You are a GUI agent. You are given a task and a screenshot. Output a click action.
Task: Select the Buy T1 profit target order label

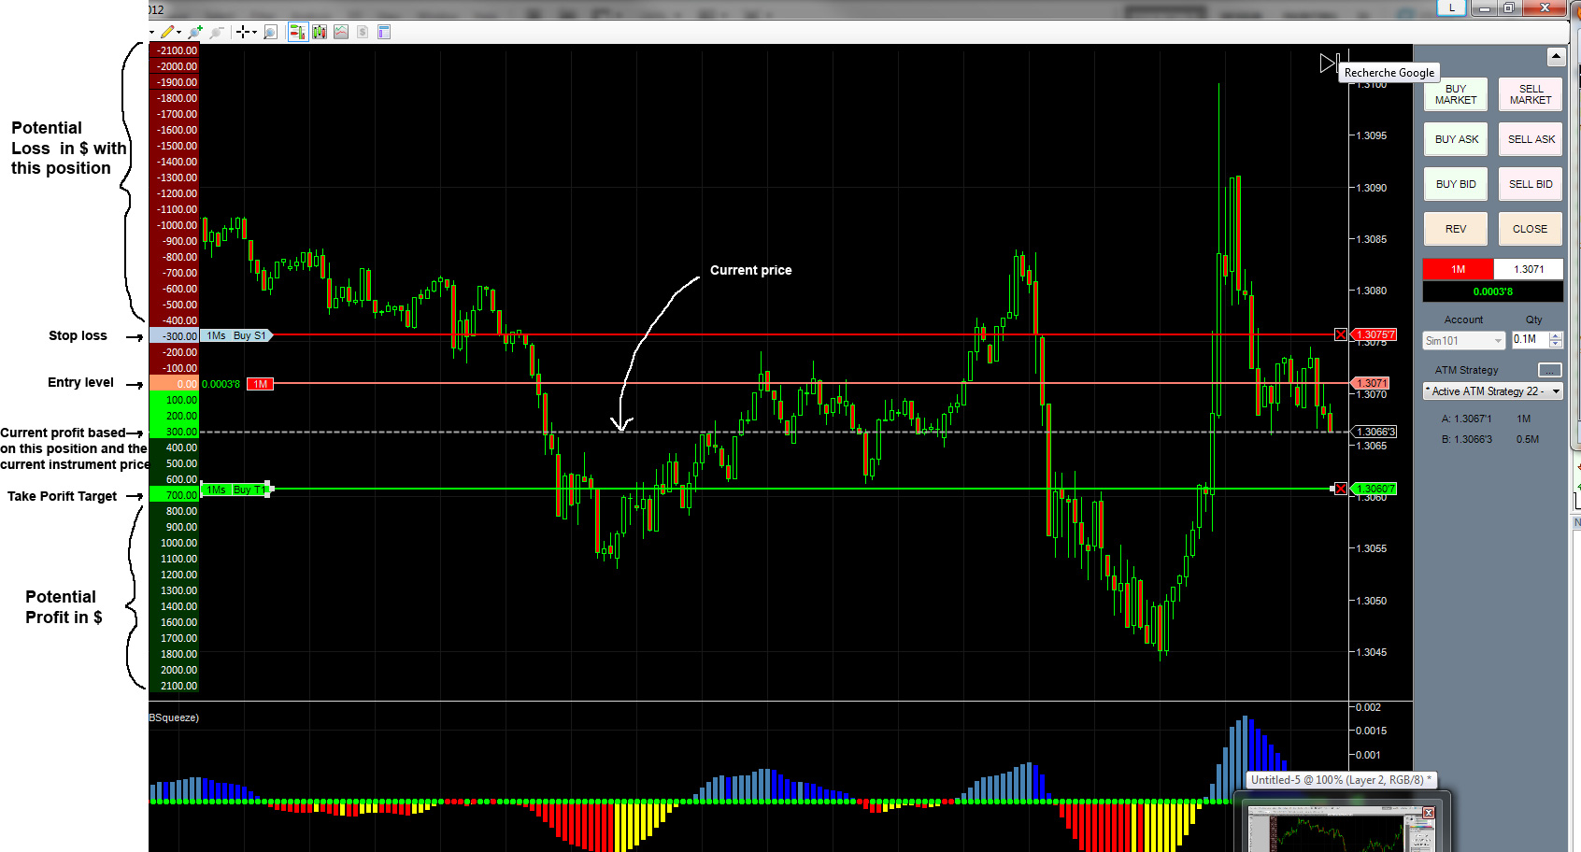pos(236,490)
